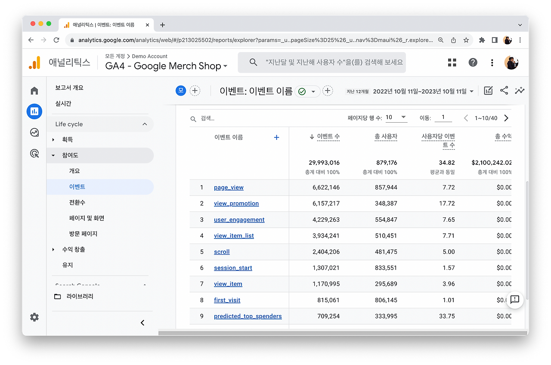Open the GA4 - Google Merch Shop property selector
Viewport: 551px width, 365px height.
tap(166, 66)
